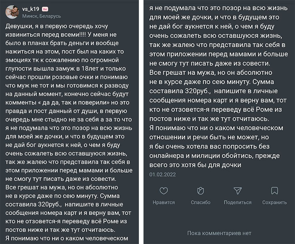
Task: Click the Сохранить label
Action: tap(275, 202)
